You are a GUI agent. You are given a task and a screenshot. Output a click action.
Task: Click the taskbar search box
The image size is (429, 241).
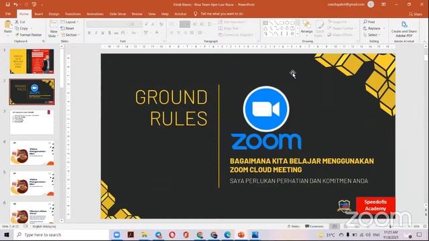pos(61,235)
